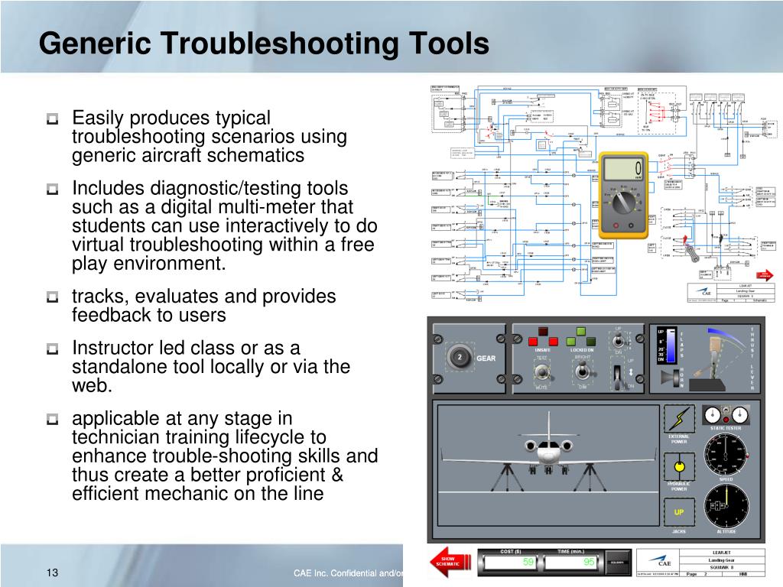Activate the Hydraulic Power icon
The height and width of the screenshot is (587, 783).
(679, 467)
